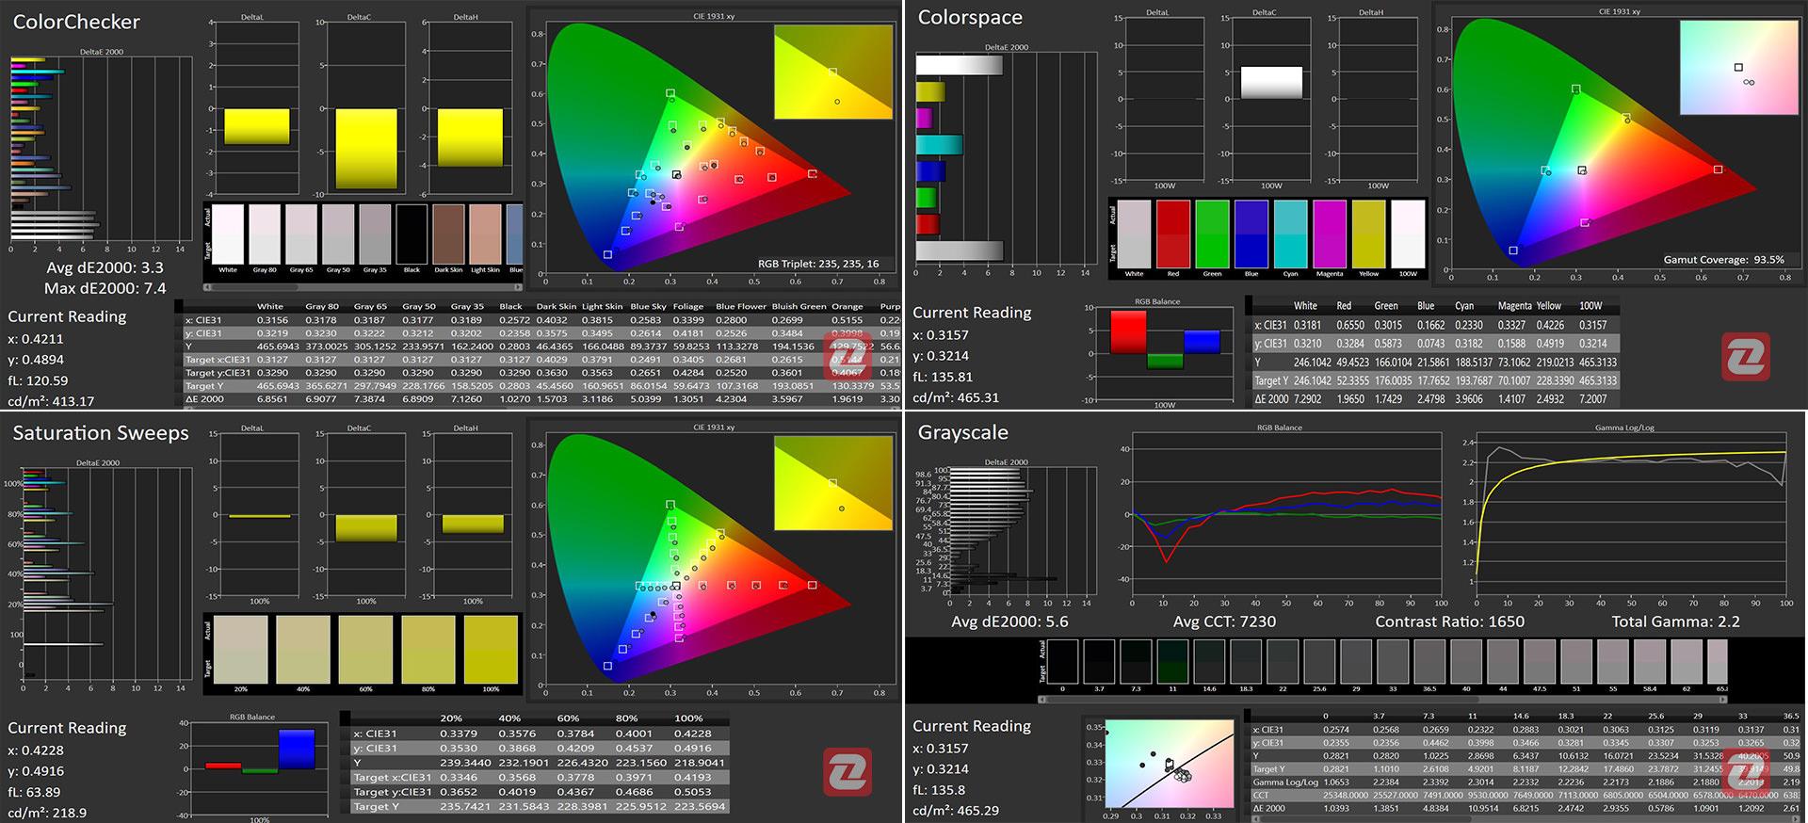Image resolution: width=1808 pixels, height=823 pixels.
Task: Click the 'cd/m²: 465.29' reading in Grayscale
Action: (x=956, y=810)
